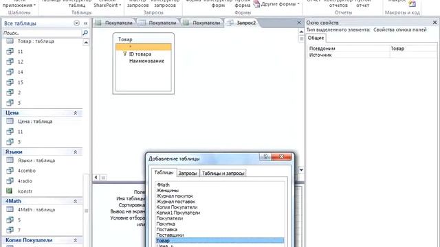Image resolution: width=440 pixels, height=247 pixels.
Task: Switch to Таблицы и запросы tab
Action: coord(223,174)
